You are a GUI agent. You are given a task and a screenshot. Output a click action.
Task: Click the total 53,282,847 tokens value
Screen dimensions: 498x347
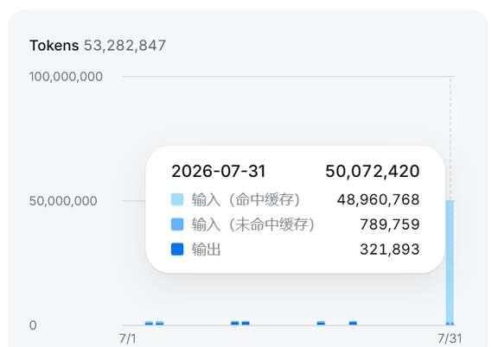[x=124, y=46]
